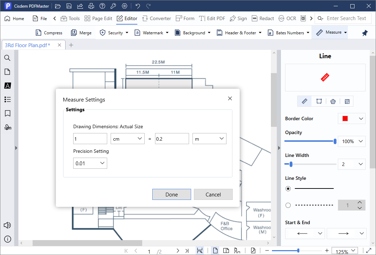This screenshot has height=255, width=376.
Task: Open the Opacity 100% dropdown
Action: point(351,141)
